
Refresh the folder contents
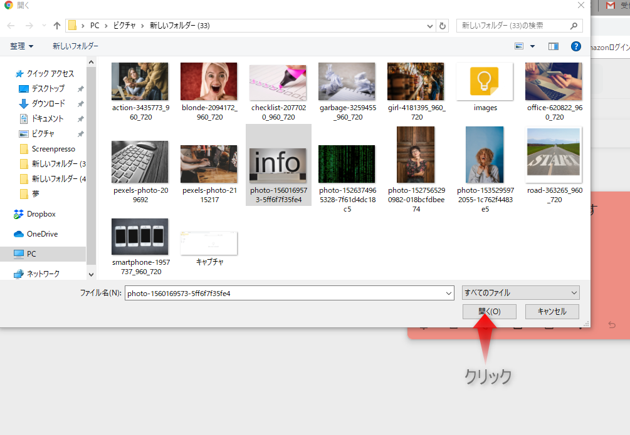[443, 26]
